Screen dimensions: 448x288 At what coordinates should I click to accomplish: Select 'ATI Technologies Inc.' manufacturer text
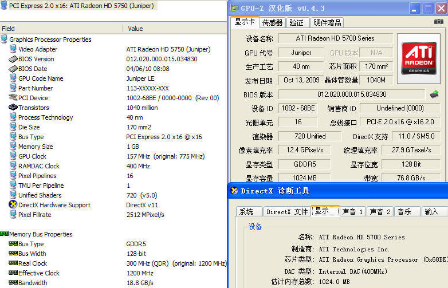354,249
